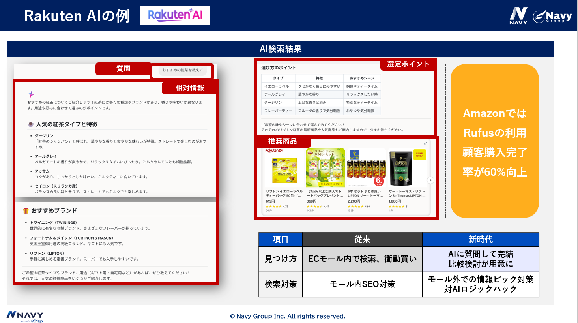Click the gift icon beside おすすめブランド
The height and width of the screenshot is (323, 578).
coord(26,211)
